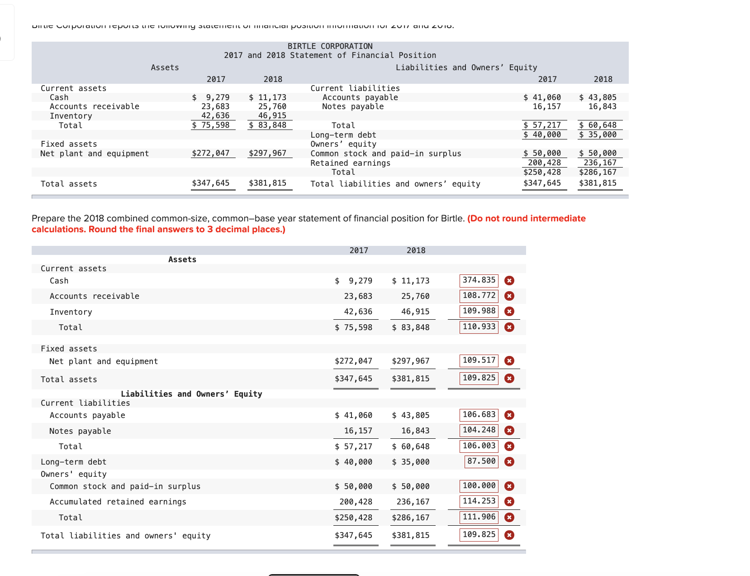Click the red X icon beside Accounts receivable 108.772

[x=509, y=296]
